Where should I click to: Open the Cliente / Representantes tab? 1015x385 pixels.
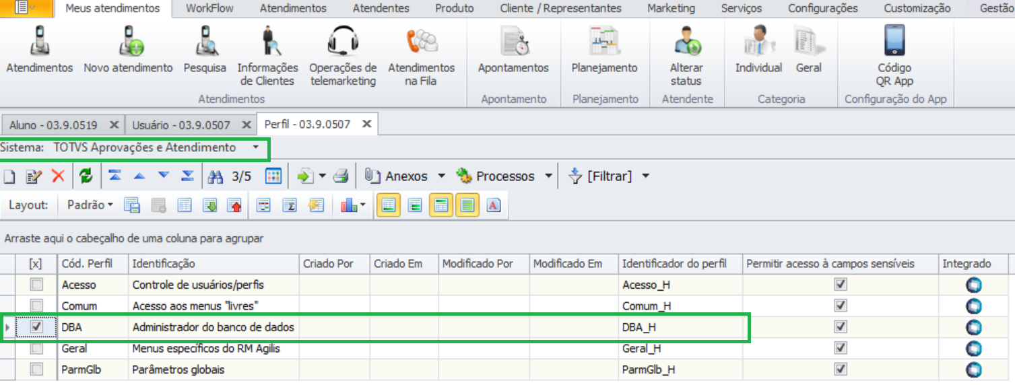(560, 8)
